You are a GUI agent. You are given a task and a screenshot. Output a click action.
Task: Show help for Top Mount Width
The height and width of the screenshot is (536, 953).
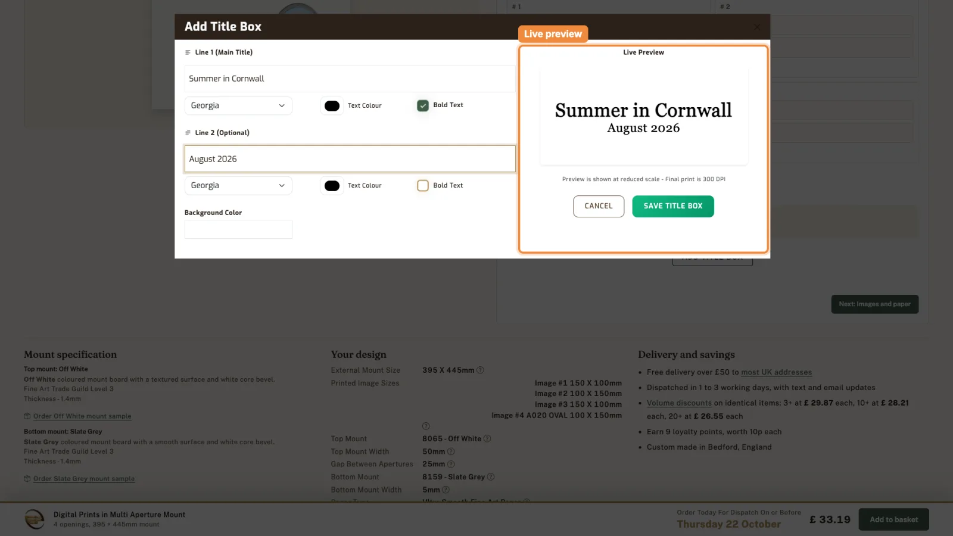tap(451, 452)
